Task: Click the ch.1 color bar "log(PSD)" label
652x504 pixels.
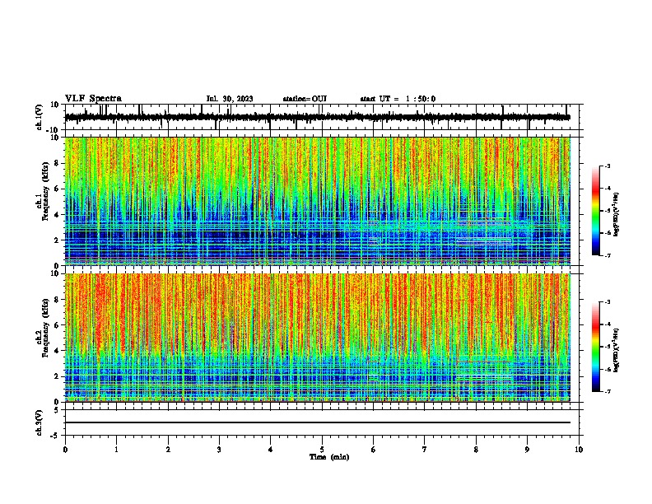Action: point(617,215)
